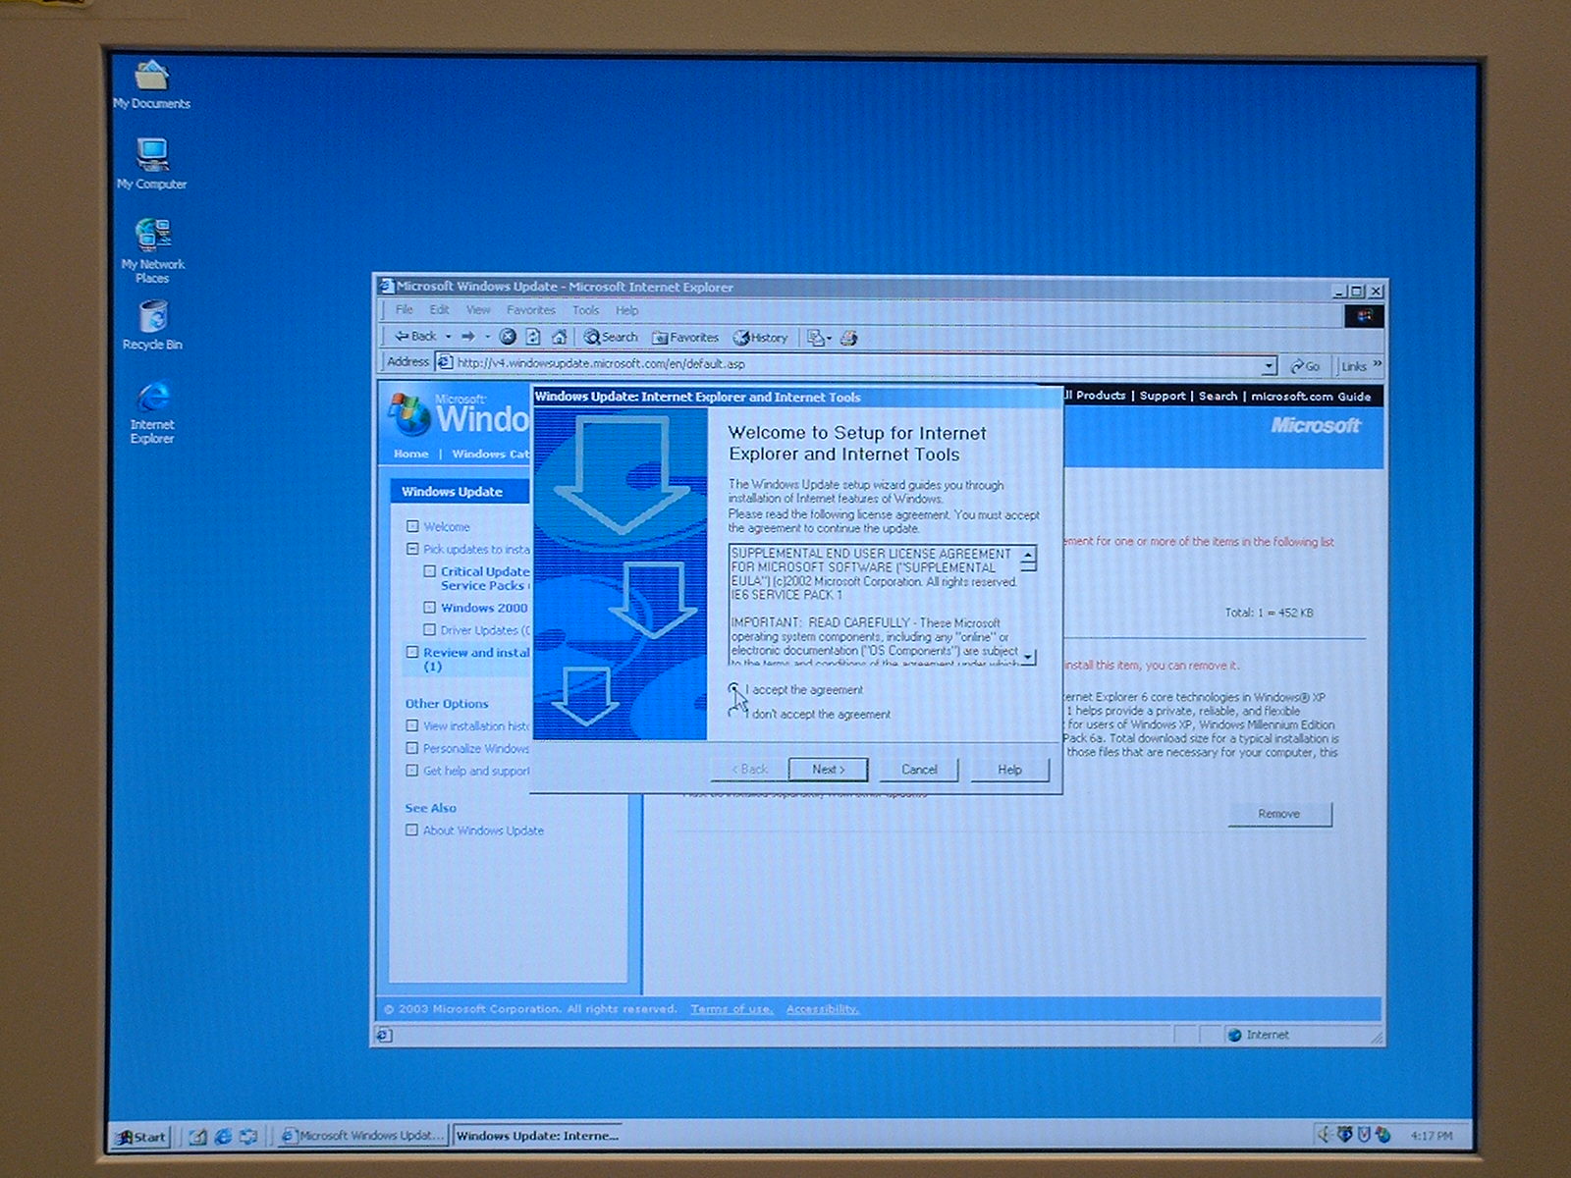Click the Refresh page icon
Viewport: 1571px width, 1178px height.
click(533, 337)
